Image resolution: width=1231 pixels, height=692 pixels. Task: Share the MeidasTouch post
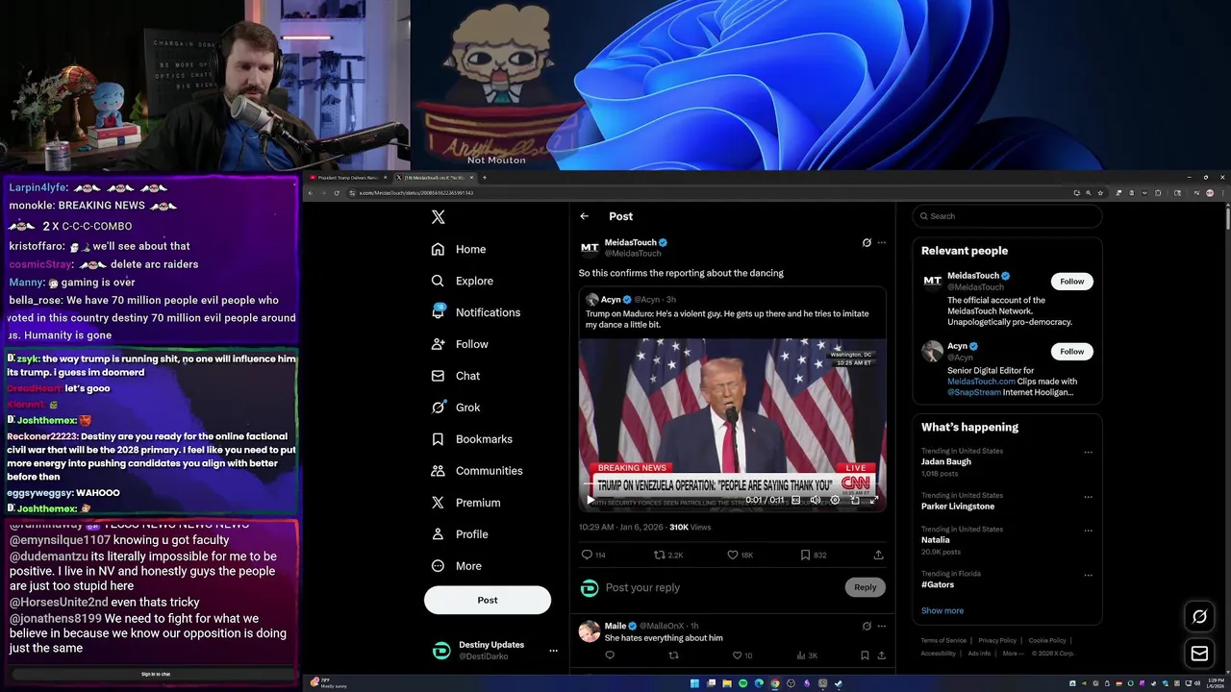click(878, 555)
